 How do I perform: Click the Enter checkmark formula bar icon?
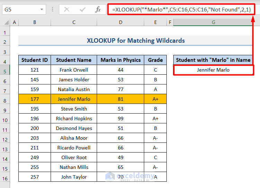coord(82,9)
